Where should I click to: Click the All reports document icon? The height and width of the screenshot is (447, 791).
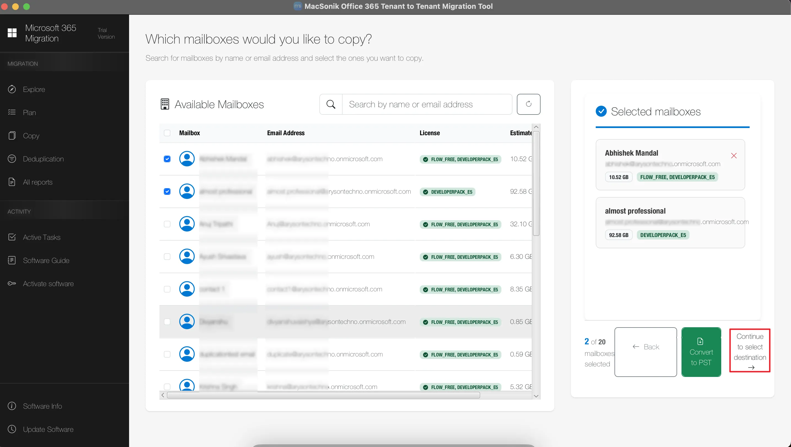pyautogui.click(x=12, y=182)
